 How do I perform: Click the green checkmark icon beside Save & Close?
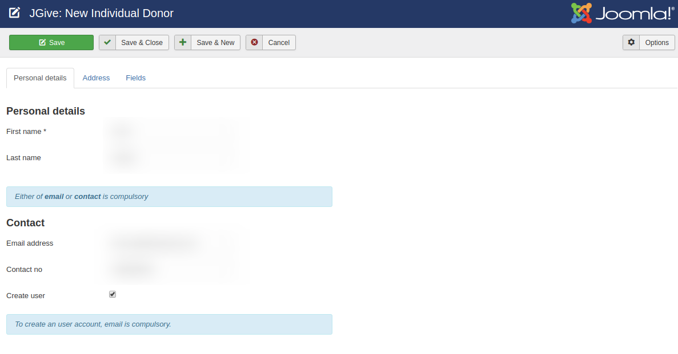[107, 43]
